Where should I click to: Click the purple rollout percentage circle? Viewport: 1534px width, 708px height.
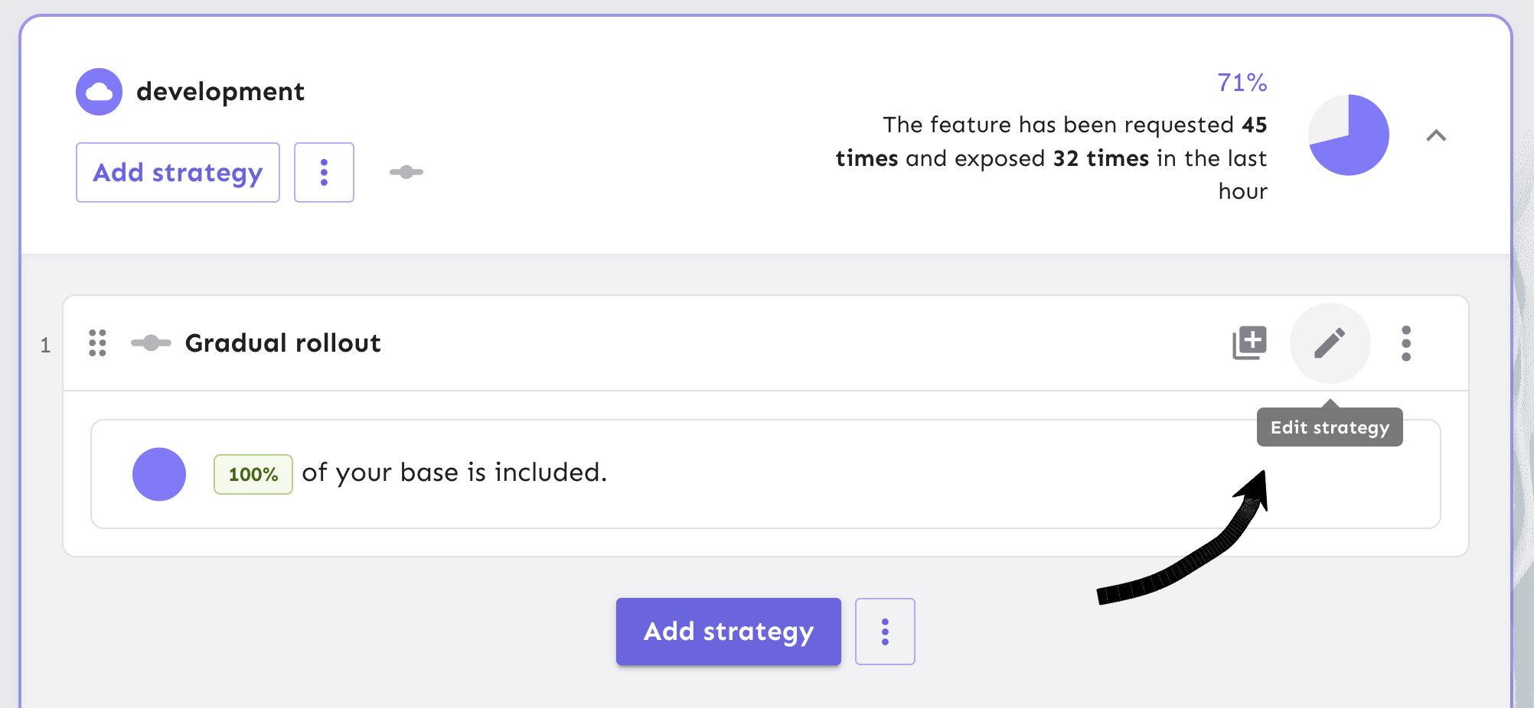point(159,474)
